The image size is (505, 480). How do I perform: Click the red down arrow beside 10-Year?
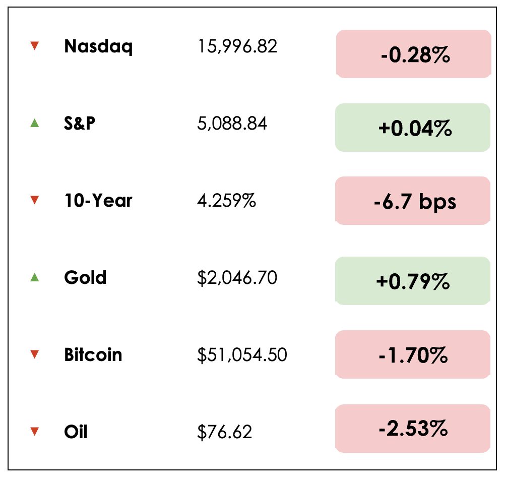35,201
